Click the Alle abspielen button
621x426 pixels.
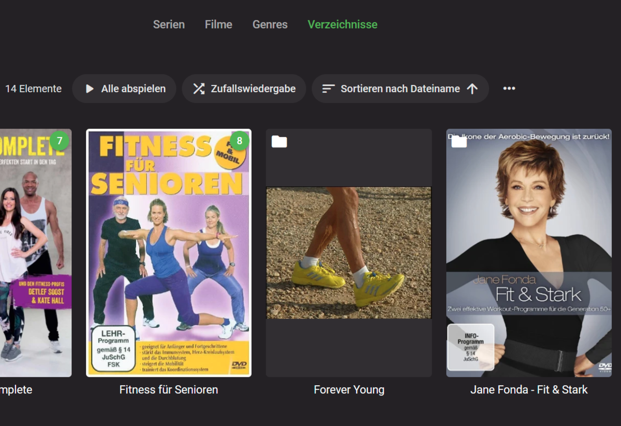click(x=124, y=89)
